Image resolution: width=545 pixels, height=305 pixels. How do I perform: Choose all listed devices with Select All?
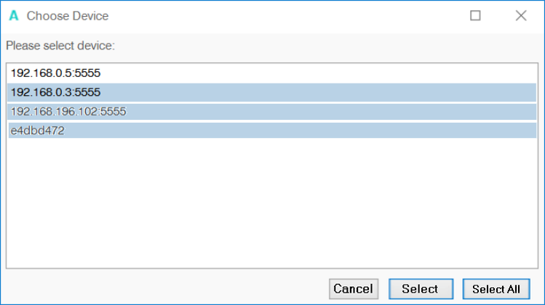[x=496, y=288]
